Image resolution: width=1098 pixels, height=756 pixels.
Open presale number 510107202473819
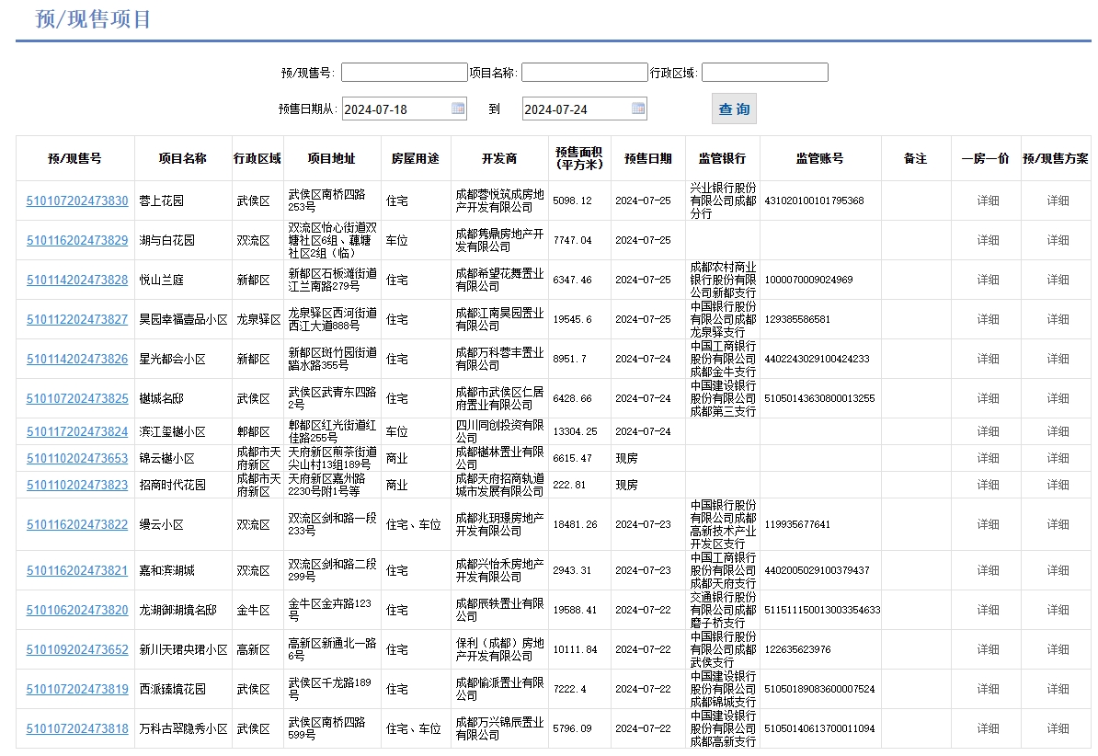[77, 690]
